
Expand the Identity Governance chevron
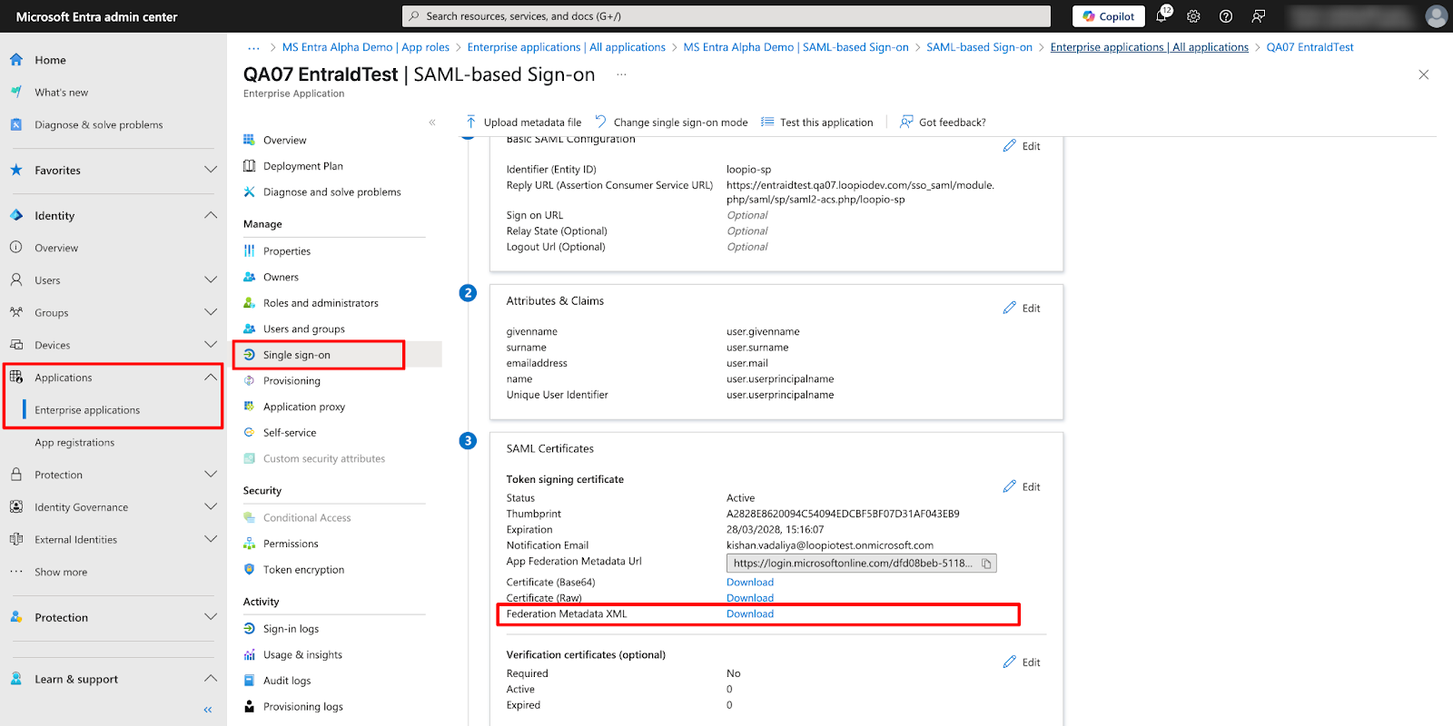(211, 506)
